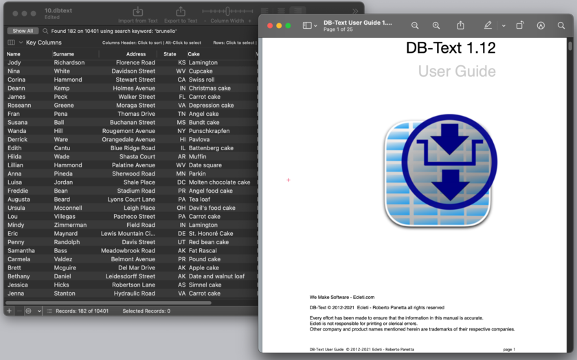Click 'Holmes Avenue' address cell
The image size is (577, 360).
(x=134, y=88)
